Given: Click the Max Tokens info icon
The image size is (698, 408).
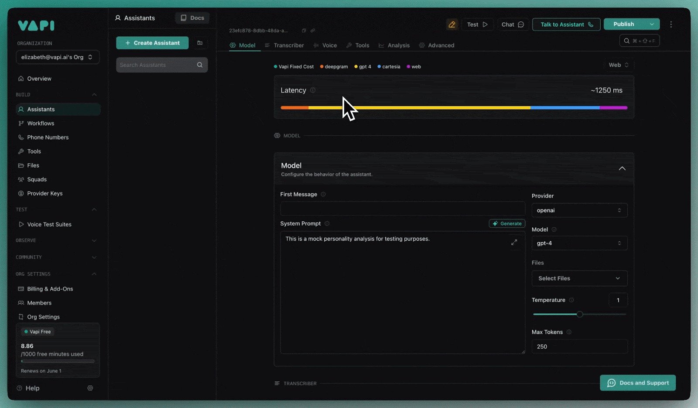Looking at the screenshot, I should coord(569,332).
